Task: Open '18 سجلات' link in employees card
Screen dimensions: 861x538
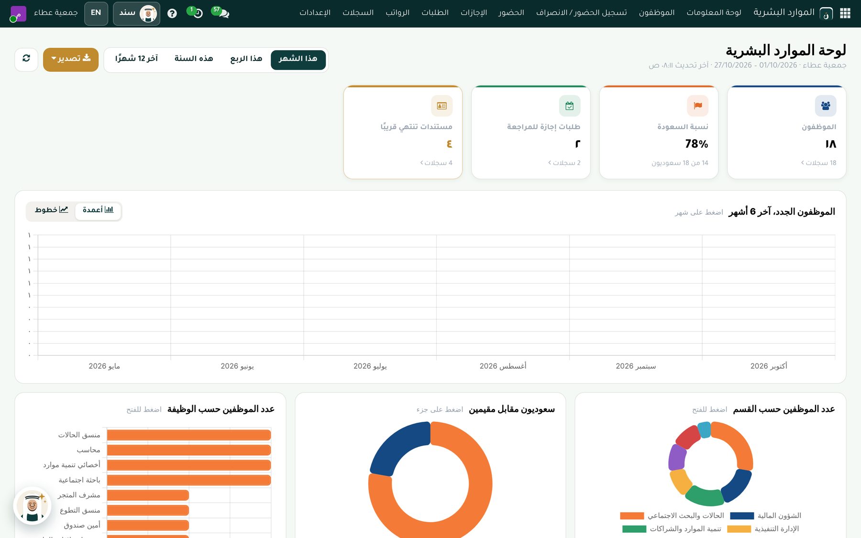Action: [x=818, y=163]
